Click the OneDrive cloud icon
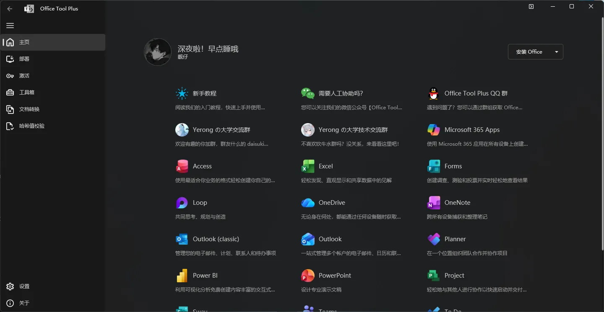The width and height of the screenshot is (604, 312). tap(308, 203)
